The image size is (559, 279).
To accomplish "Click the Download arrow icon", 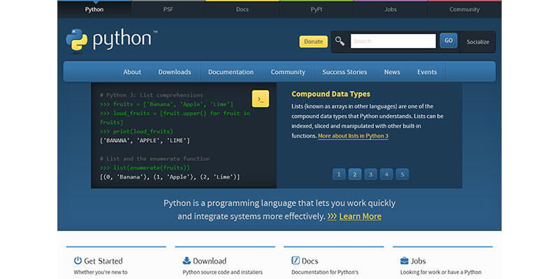I will [x=187, y=260].
